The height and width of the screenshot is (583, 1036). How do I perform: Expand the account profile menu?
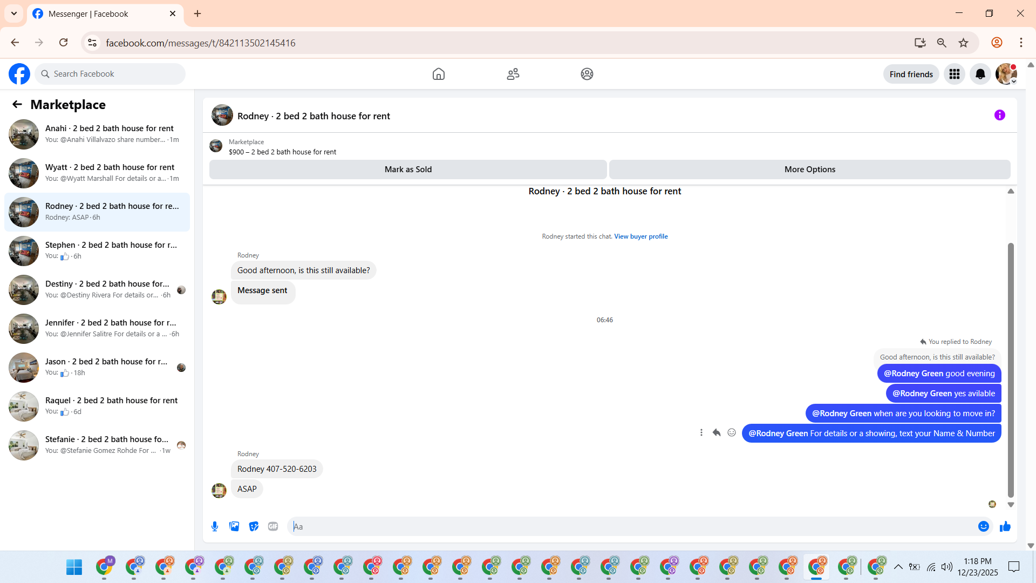click(1006, 74)
